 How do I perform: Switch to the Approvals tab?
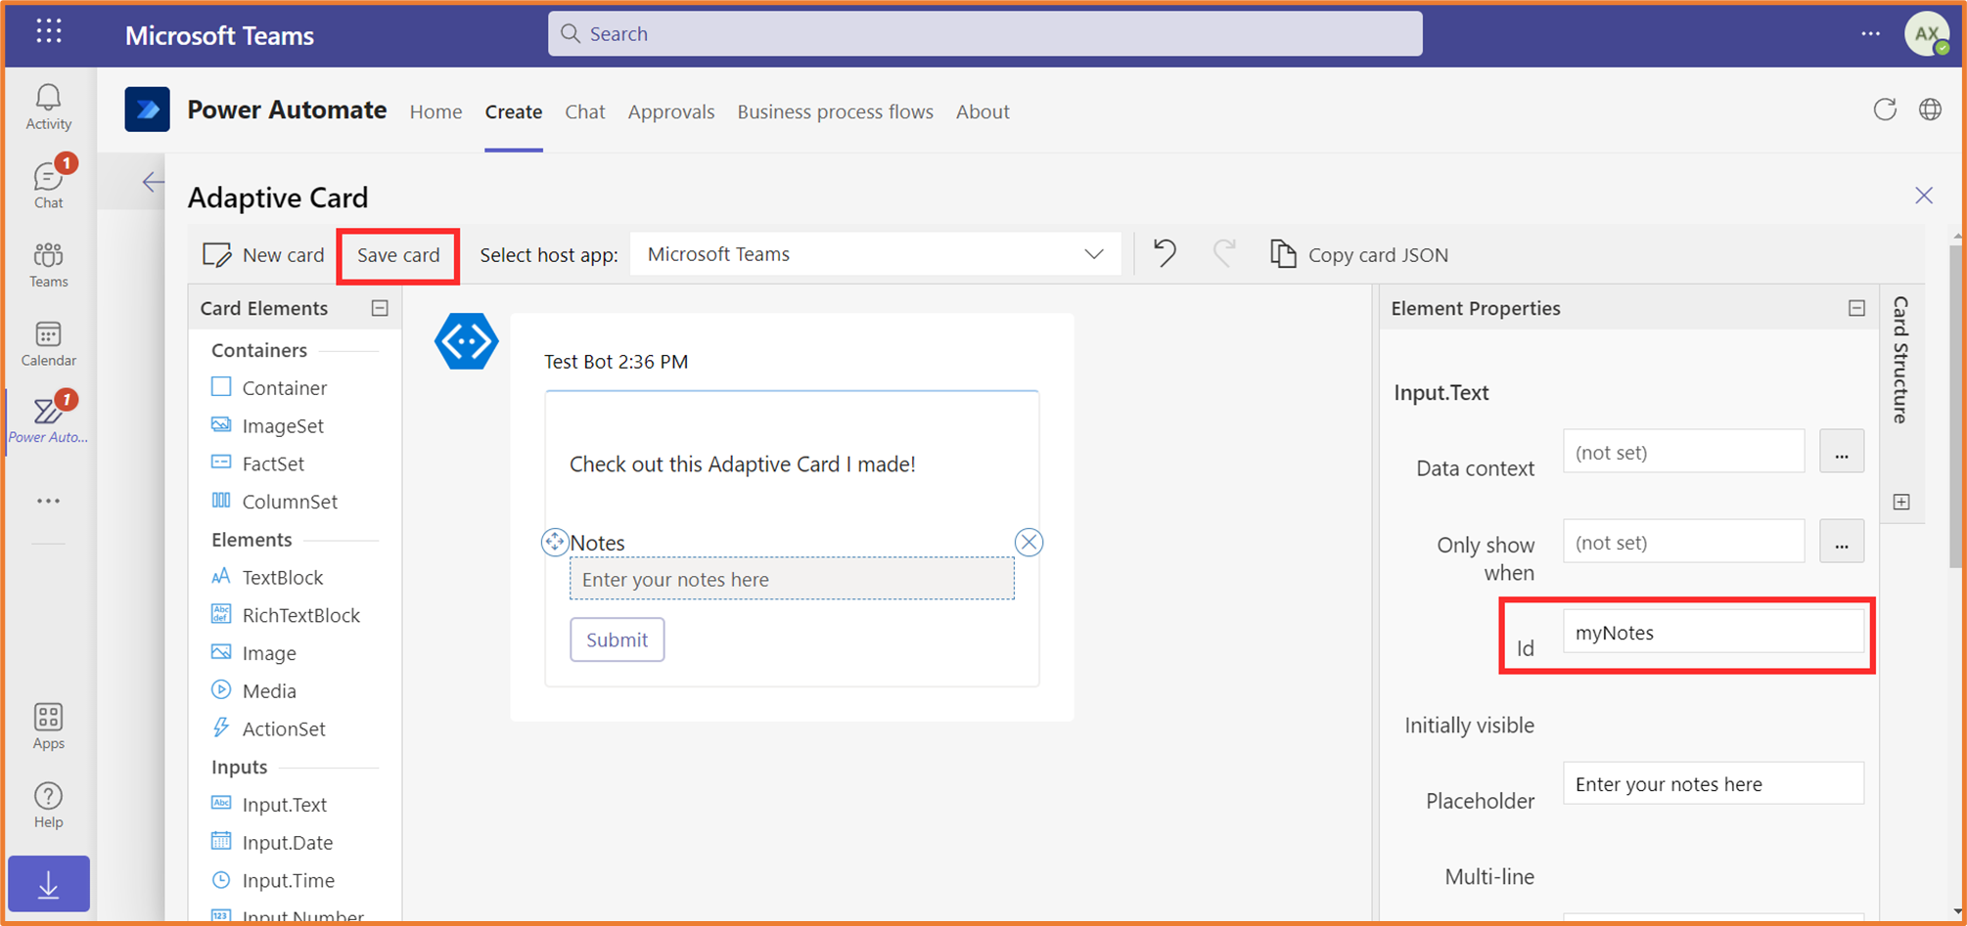point(671,111)
